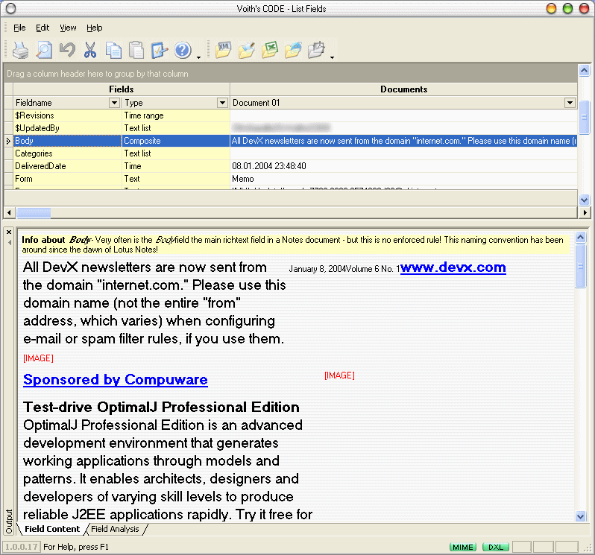Switch to the Field Analysis tab
This screenshot has width=595, height=555.
[x=115, y=529]
